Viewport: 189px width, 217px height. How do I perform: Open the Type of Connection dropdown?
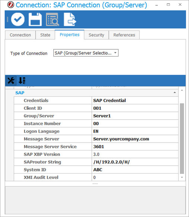[x=86, y=53]
